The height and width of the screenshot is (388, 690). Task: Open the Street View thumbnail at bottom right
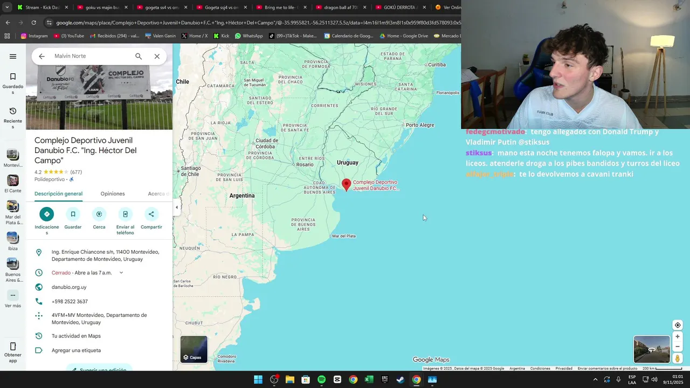[x=652, y=349]
